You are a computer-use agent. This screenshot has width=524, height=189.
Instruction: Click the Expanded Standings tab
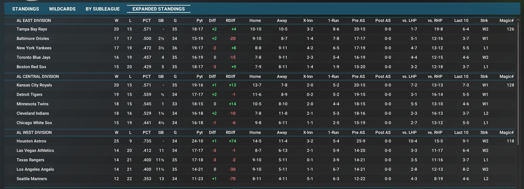(x=159, y=9)
